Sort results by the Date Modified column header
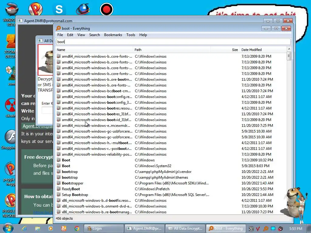 [x=263, y=50]
